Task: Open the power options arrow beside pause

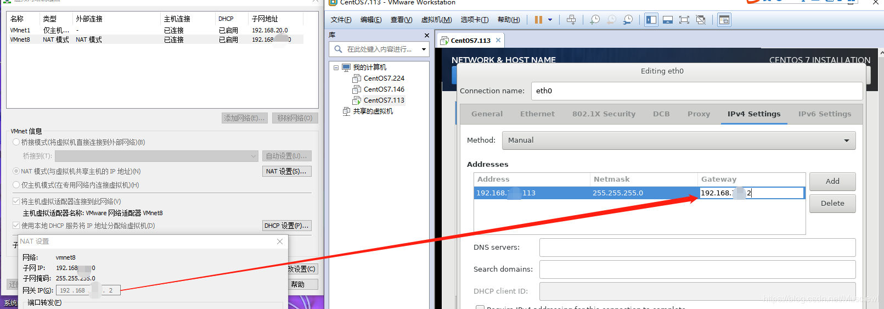Action: (550, 20)
